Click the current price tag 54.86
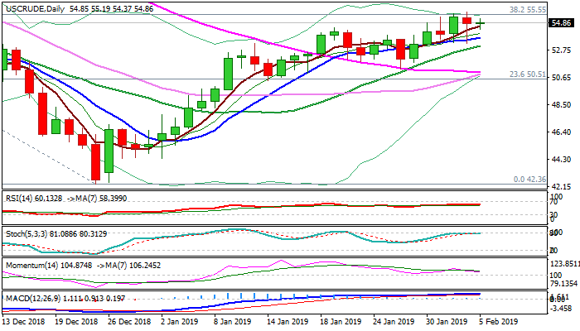Screen dimensions: 580x331 coord(560,23)
